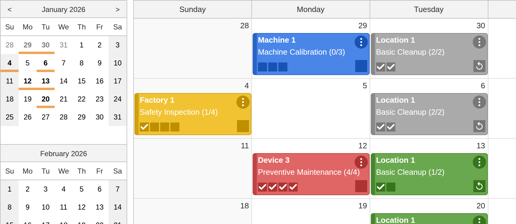Select January 20 in the mini calendar
This screenshot has width=516, height=224.
pyautogui.click(x=45, y=99)
